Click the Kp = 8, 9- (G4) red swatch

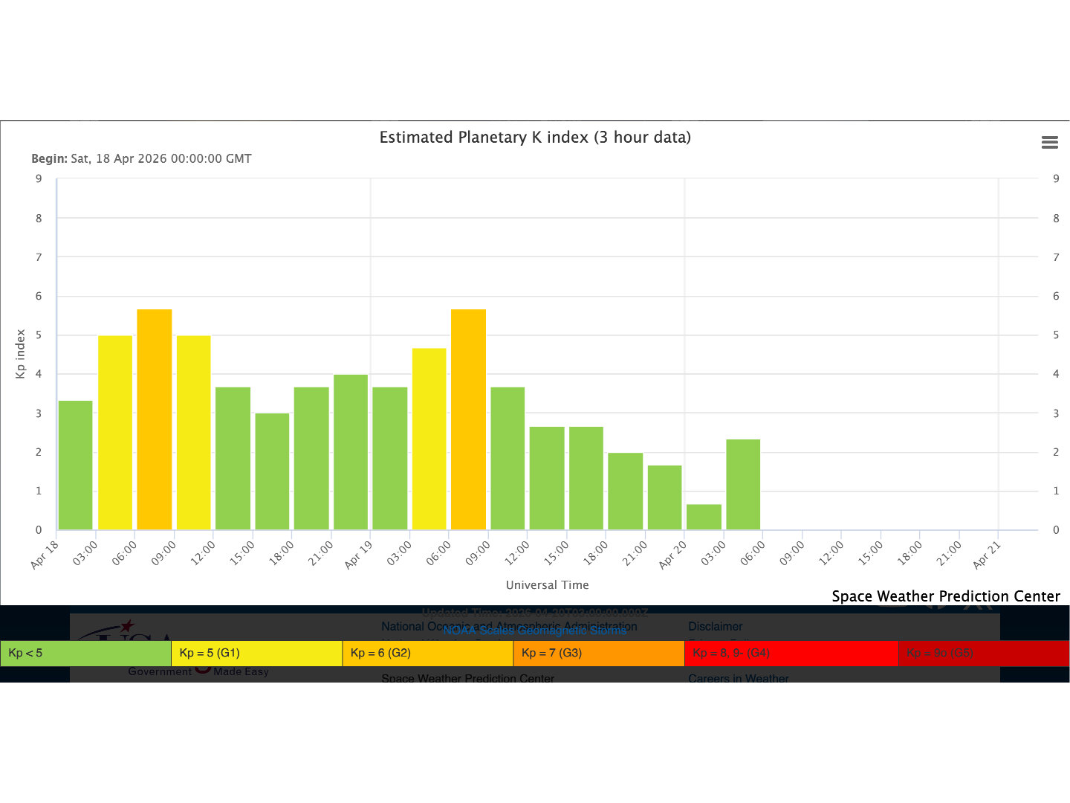[x=791, y=653]
